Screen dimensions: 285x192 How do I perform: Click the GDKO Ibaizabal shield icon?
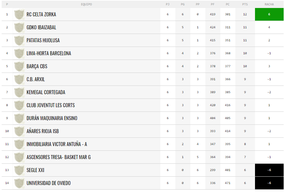pyautogui.click(x=19, y=27)
